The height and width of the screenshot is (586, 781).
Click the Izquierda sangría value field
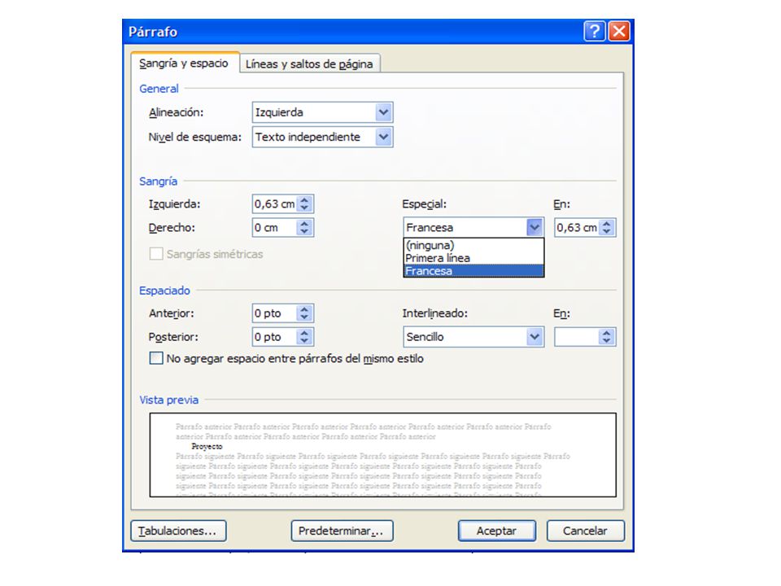(x=274, y=203)
